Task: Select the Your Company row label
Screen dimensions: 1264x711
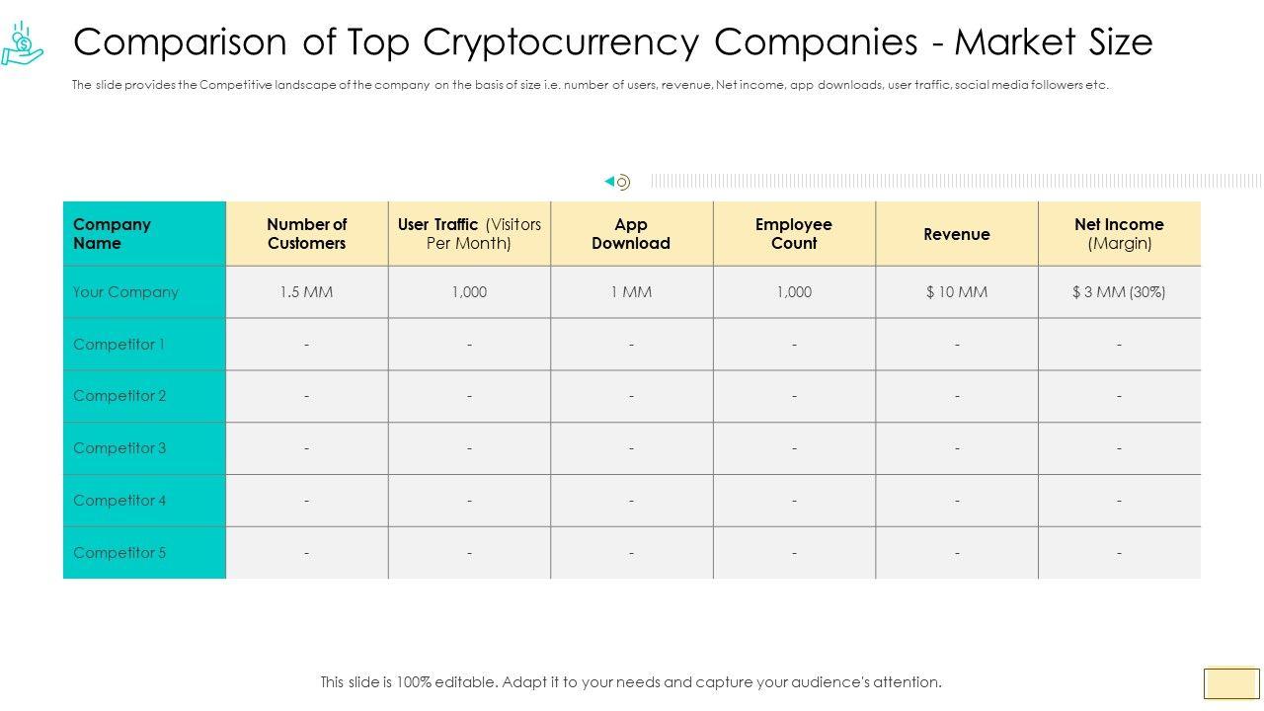Action: click(125, 292)
